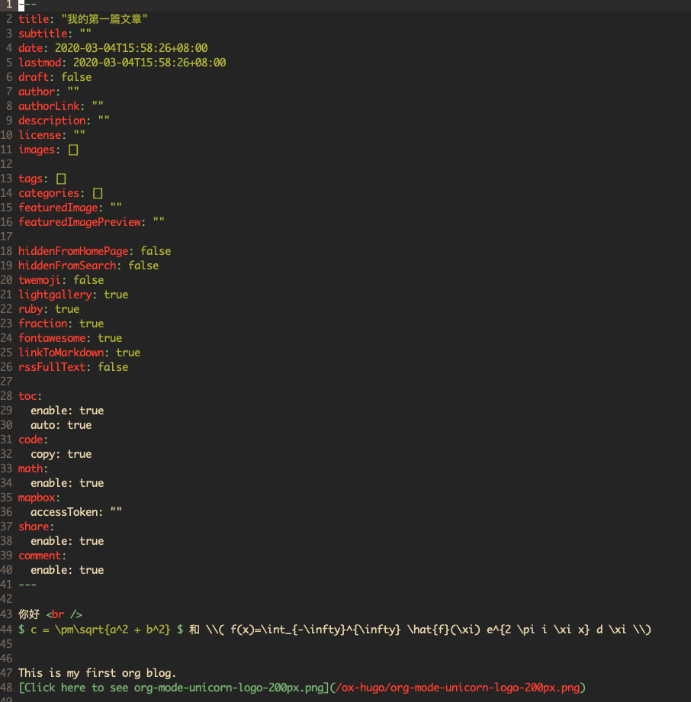Click the "ruby: true" line
This screenshot has width=691, height=702.
(49, 309)
